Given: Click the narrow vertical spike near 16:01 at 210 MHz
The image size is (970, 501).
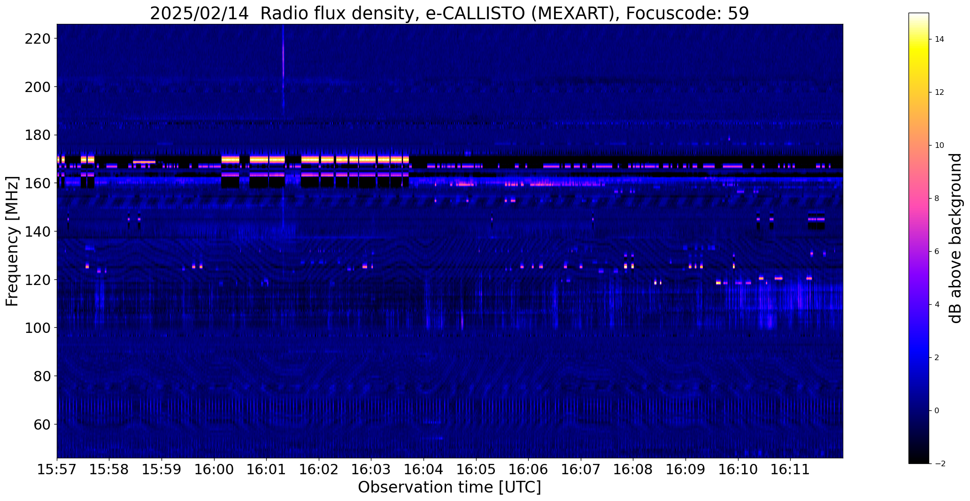Looking at the screenshot, I should pyautogui.click(x=283, y=62).
